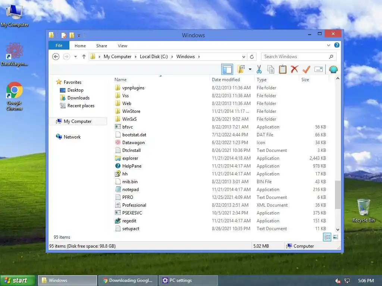Screen dimensions: 382x286
Task: Select the HelpPane application
Action: click(x=132, y=166)
